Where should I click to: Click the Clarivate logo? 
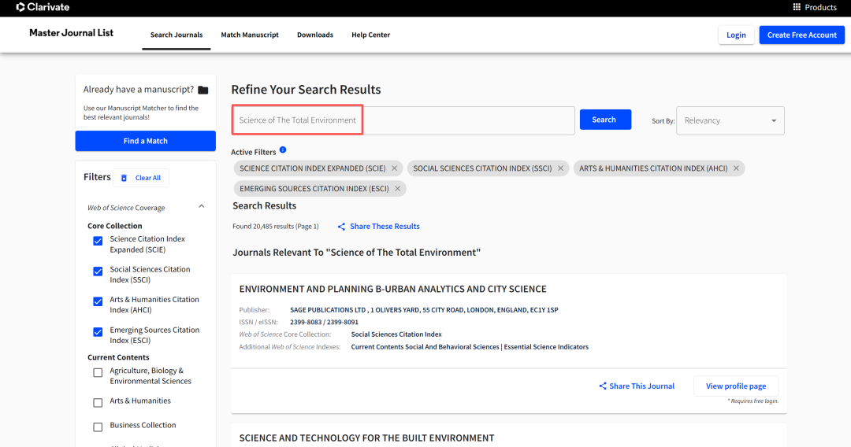(43, 7)
